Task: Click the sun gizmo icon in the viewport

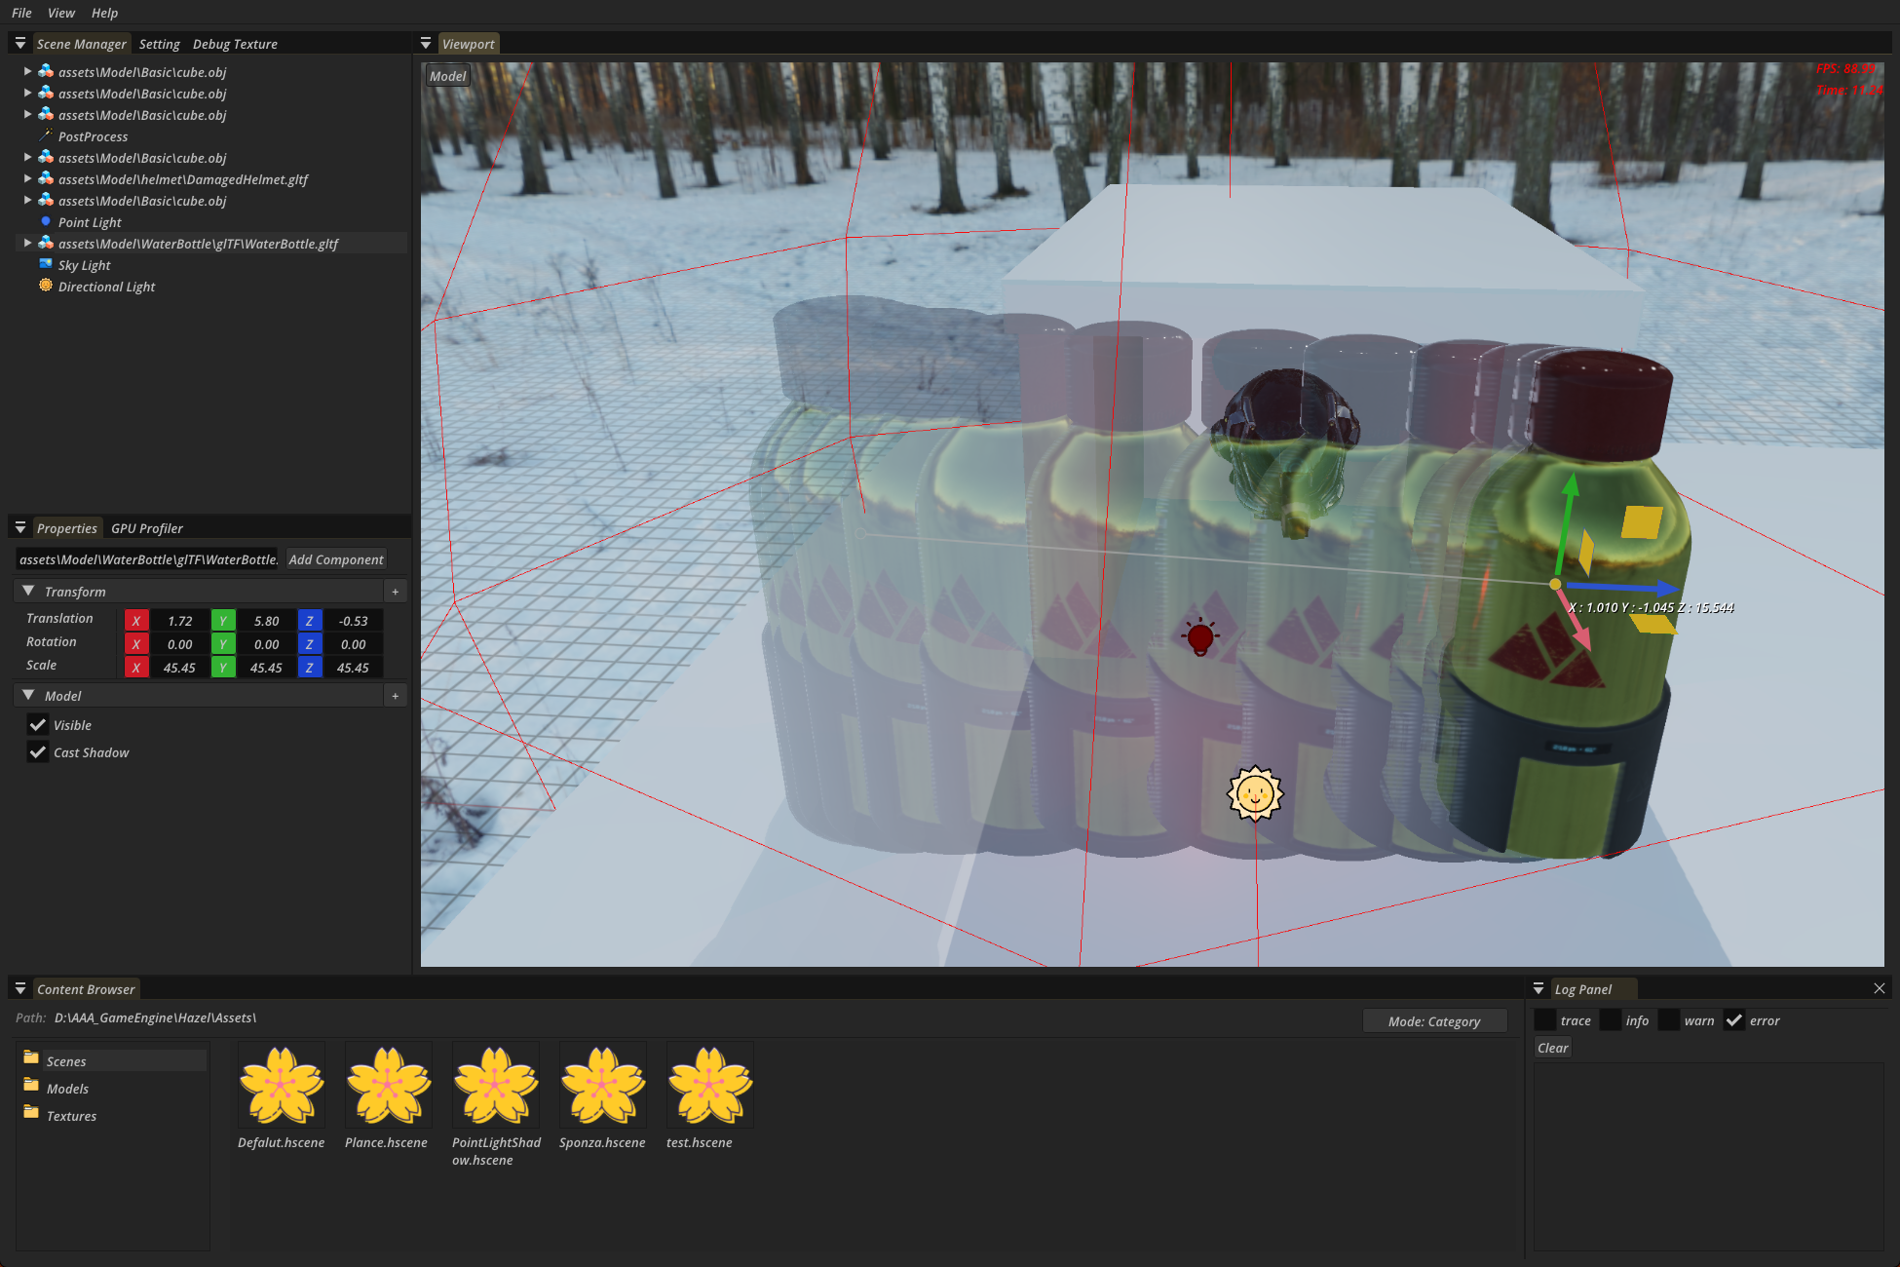Action: (1254, 793)
